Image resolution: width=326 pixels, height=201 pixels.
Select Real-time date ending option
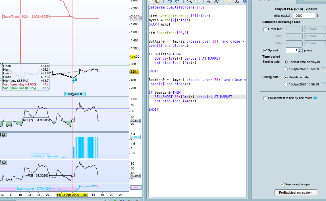pos(286,77)
